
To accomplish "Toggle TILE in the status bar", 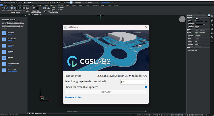I will coord(186,115).
